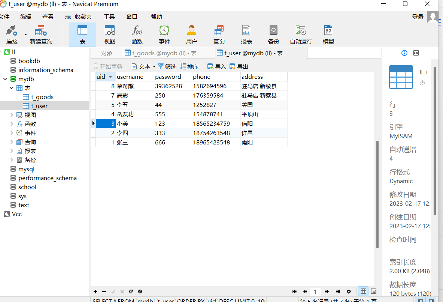
Task: Go to the next page arrow
Action: [x=327, y=291]
